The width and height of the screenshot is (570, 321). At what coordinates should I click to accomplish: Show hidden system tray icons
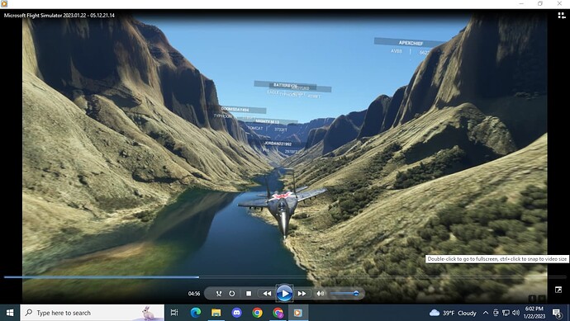[486, 313]
